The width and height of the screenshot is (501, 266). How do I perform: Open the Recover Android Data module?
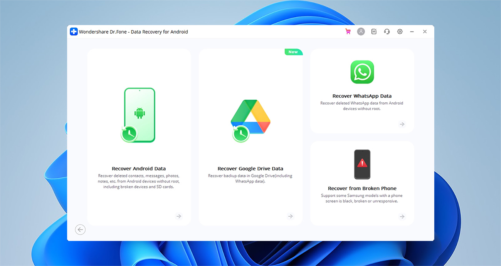tap(139, 168)
